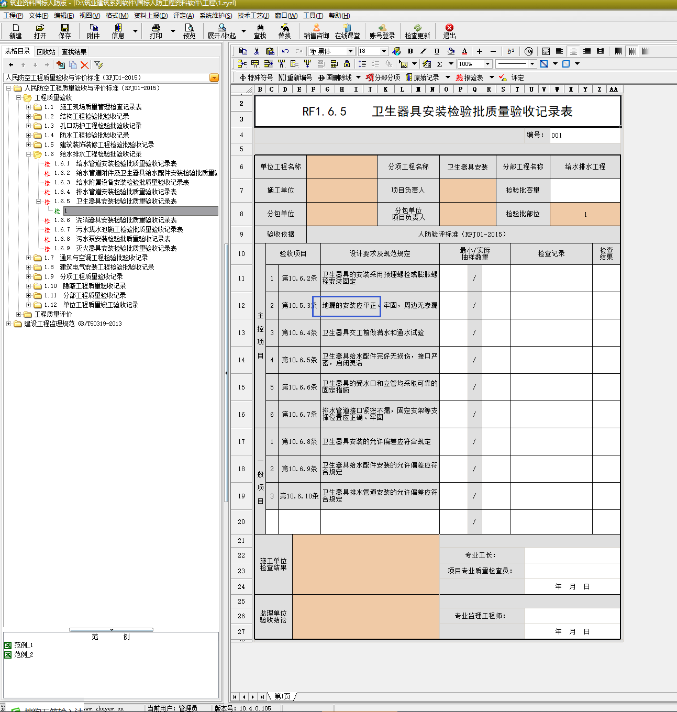This screenshot has width=677, height=712.
Task: Open the 技术工艺(J) menu
Action: click(x=253, y=16)
